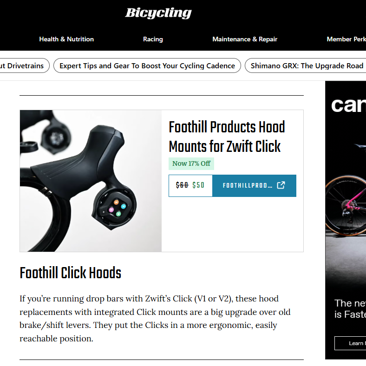Image resolution: width=366 pixels, height=366 pixels.
Task: Click the FOOTHILLPROD... shop button
Action: pos(254,186)
